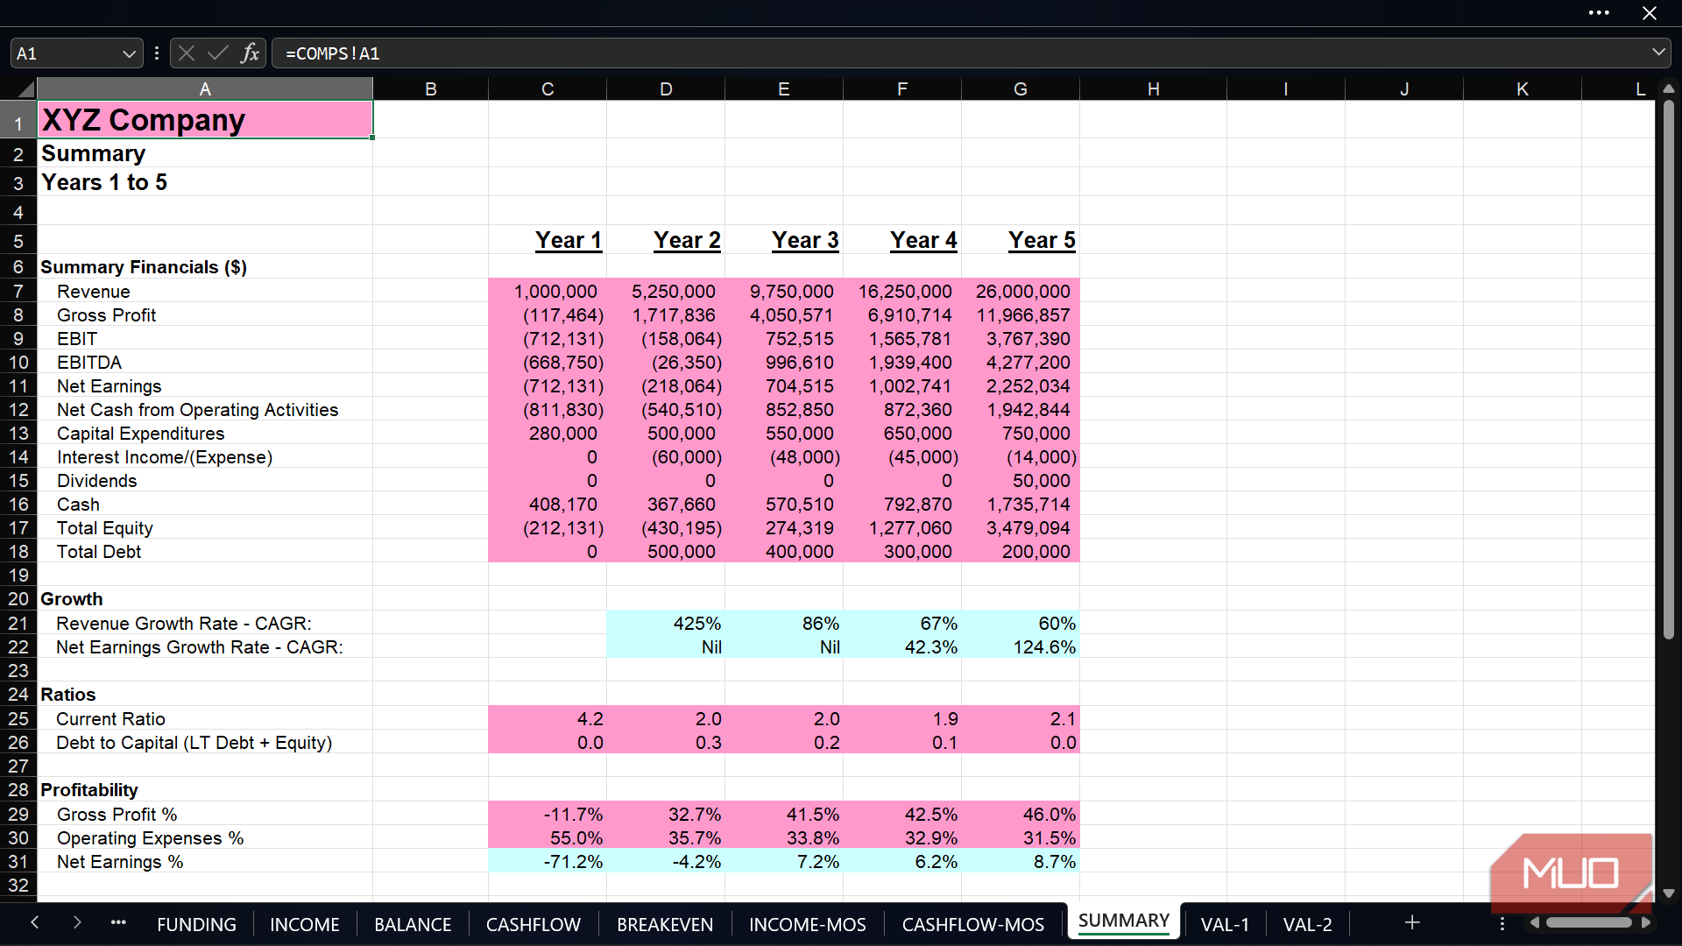Switch to the VAL-1 sheet tab

coord(1225,924)
